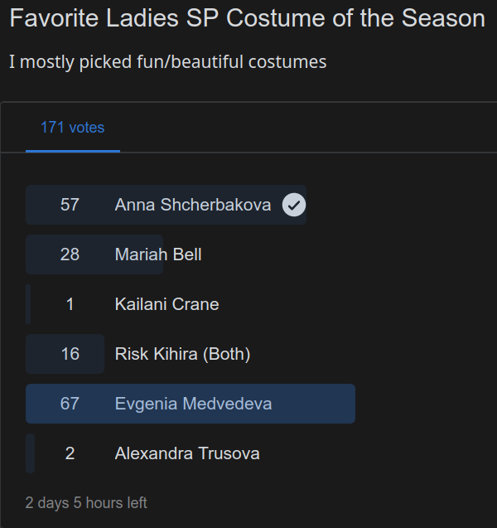Click the 57 vote count
This screenshot has width=497, height=528.
pyautogui.click(x=70, y=205)
